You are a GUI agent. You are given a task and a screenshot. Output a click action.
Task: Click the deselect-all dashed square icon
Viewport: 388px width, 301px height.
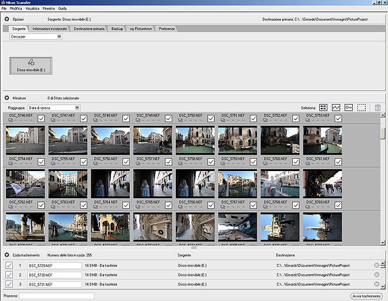pyautogui.click(x=362, y=108)
